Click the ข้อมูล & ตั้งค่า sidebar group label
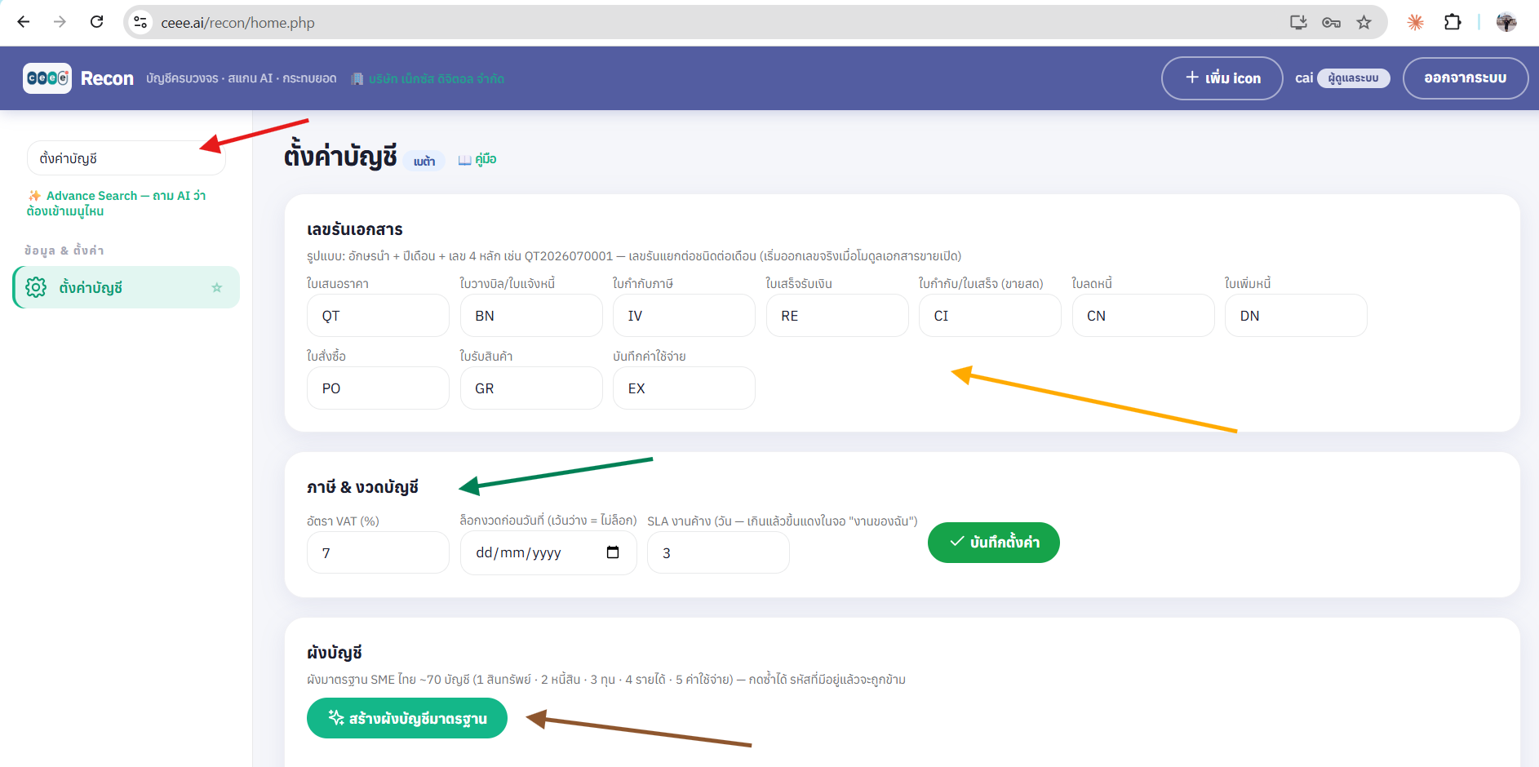Screen dimensions: 1539x767 pos(64,250)
